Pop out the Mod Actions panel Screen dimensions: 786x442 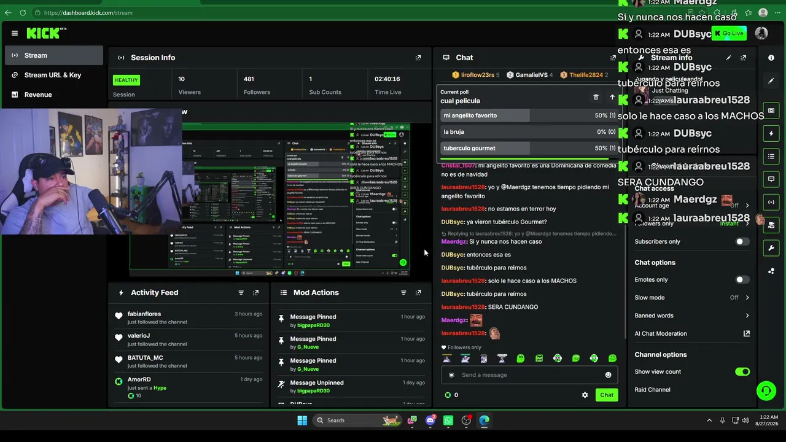click(418, 293)
